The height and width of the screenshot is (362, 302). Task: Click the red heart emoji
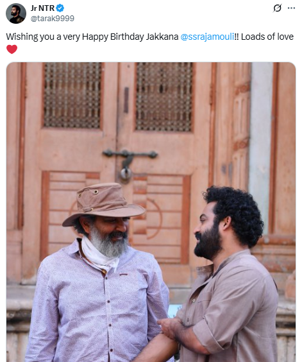[x=12, y=49]
